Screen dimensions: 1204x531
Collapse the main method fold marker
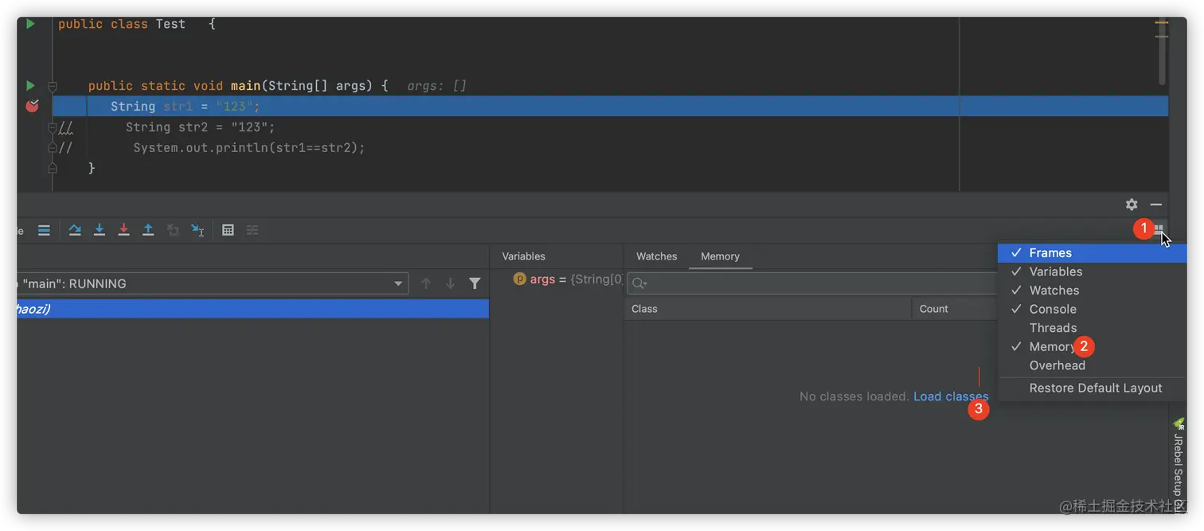[53, 86]
